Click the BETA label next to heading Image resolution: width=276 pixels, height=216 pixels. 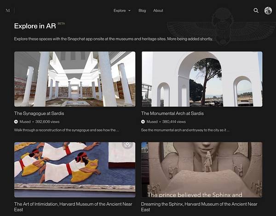61,23
